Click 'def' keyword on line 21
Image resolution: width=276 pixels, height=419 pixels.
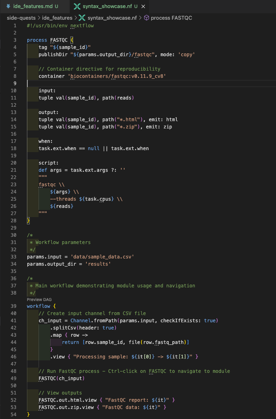tap(43, 170)
